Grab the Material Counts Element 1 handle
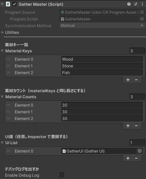Screen dimensions: 146x179 click(x=8, y=112)
